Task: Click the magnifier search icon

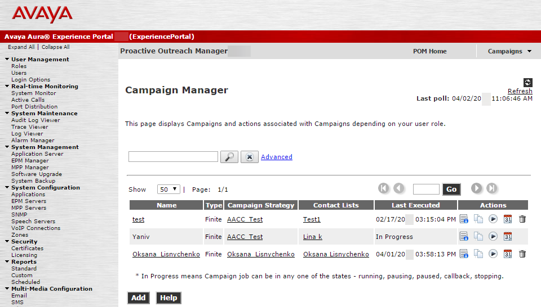Action: point(229,157)
